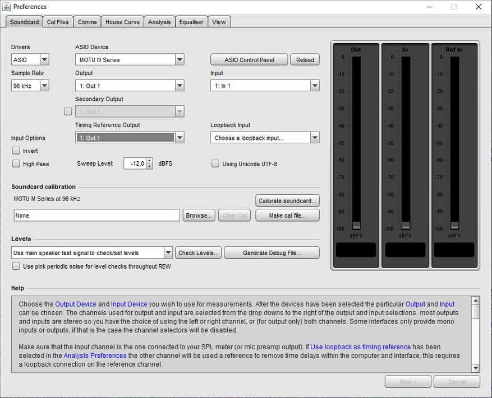492x398 pixels.
Task: Click the MOTU M Series at 96 kHz label
Action: pyautogui.click(x=47, y=199)
